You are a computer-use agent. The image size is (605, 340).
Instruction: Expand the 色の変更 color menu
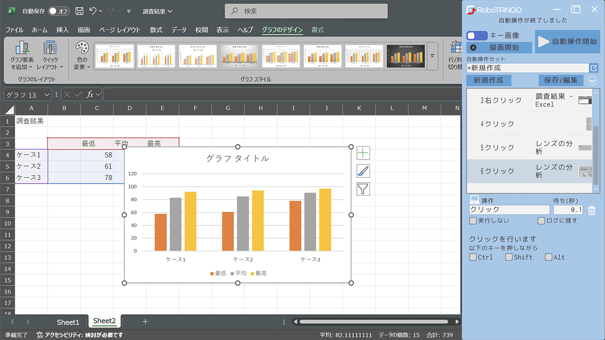coord(82,55)
